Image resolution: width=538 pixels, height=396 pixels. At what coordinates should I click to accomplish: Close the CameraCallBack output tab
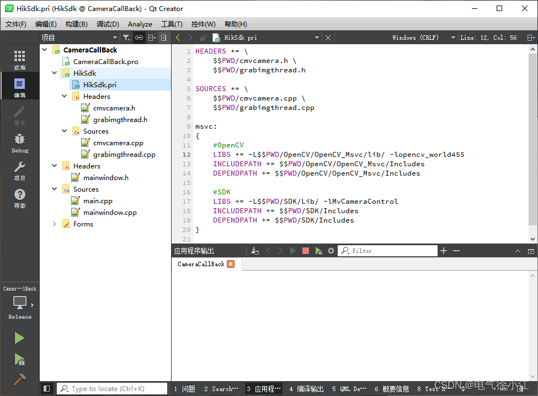coord(231,264)
